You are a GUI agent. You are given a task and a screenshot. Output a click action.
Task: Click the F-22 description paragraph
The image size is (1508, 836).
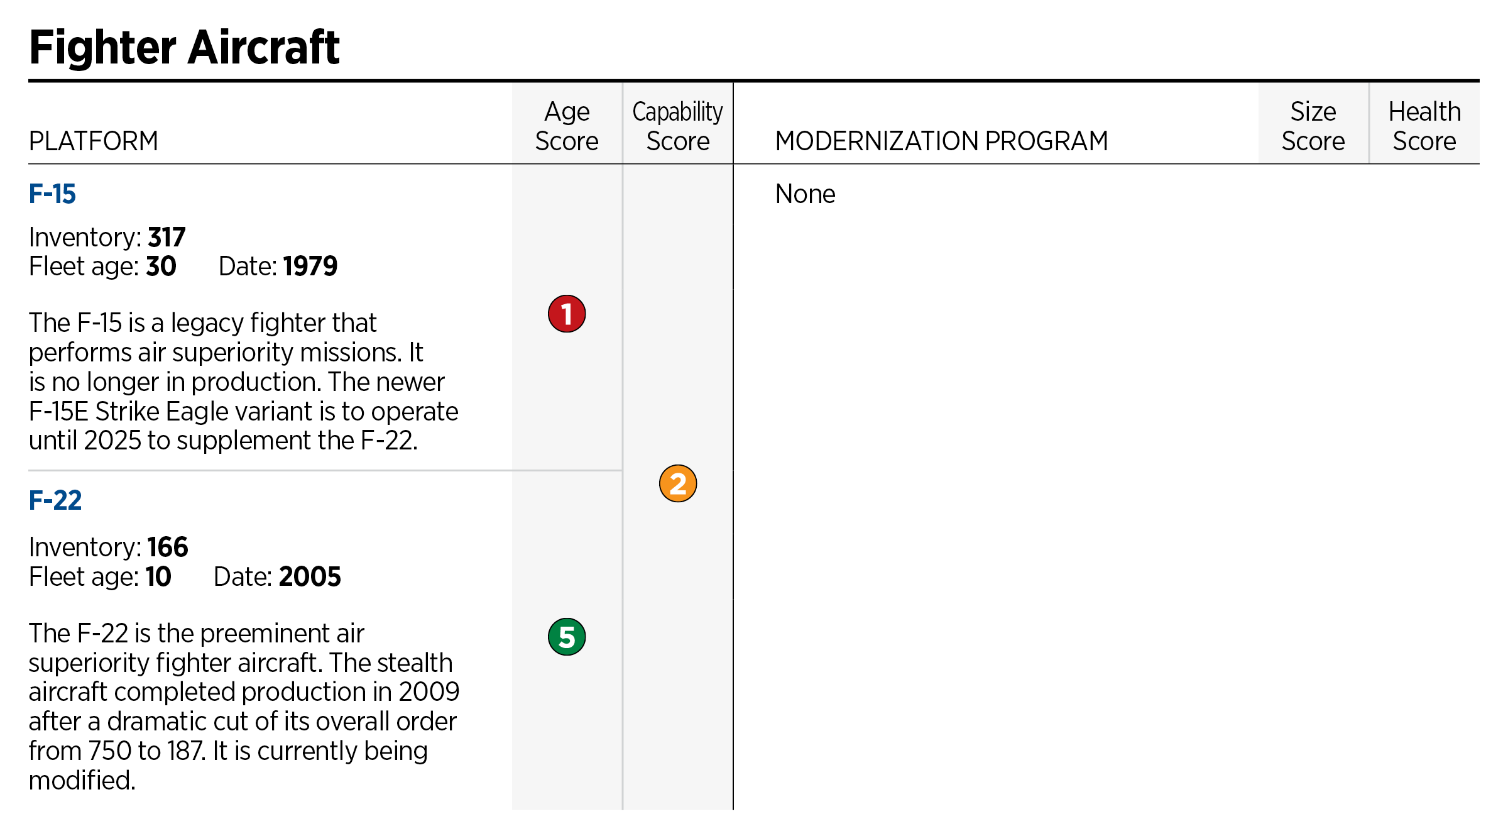coord(244,707)
